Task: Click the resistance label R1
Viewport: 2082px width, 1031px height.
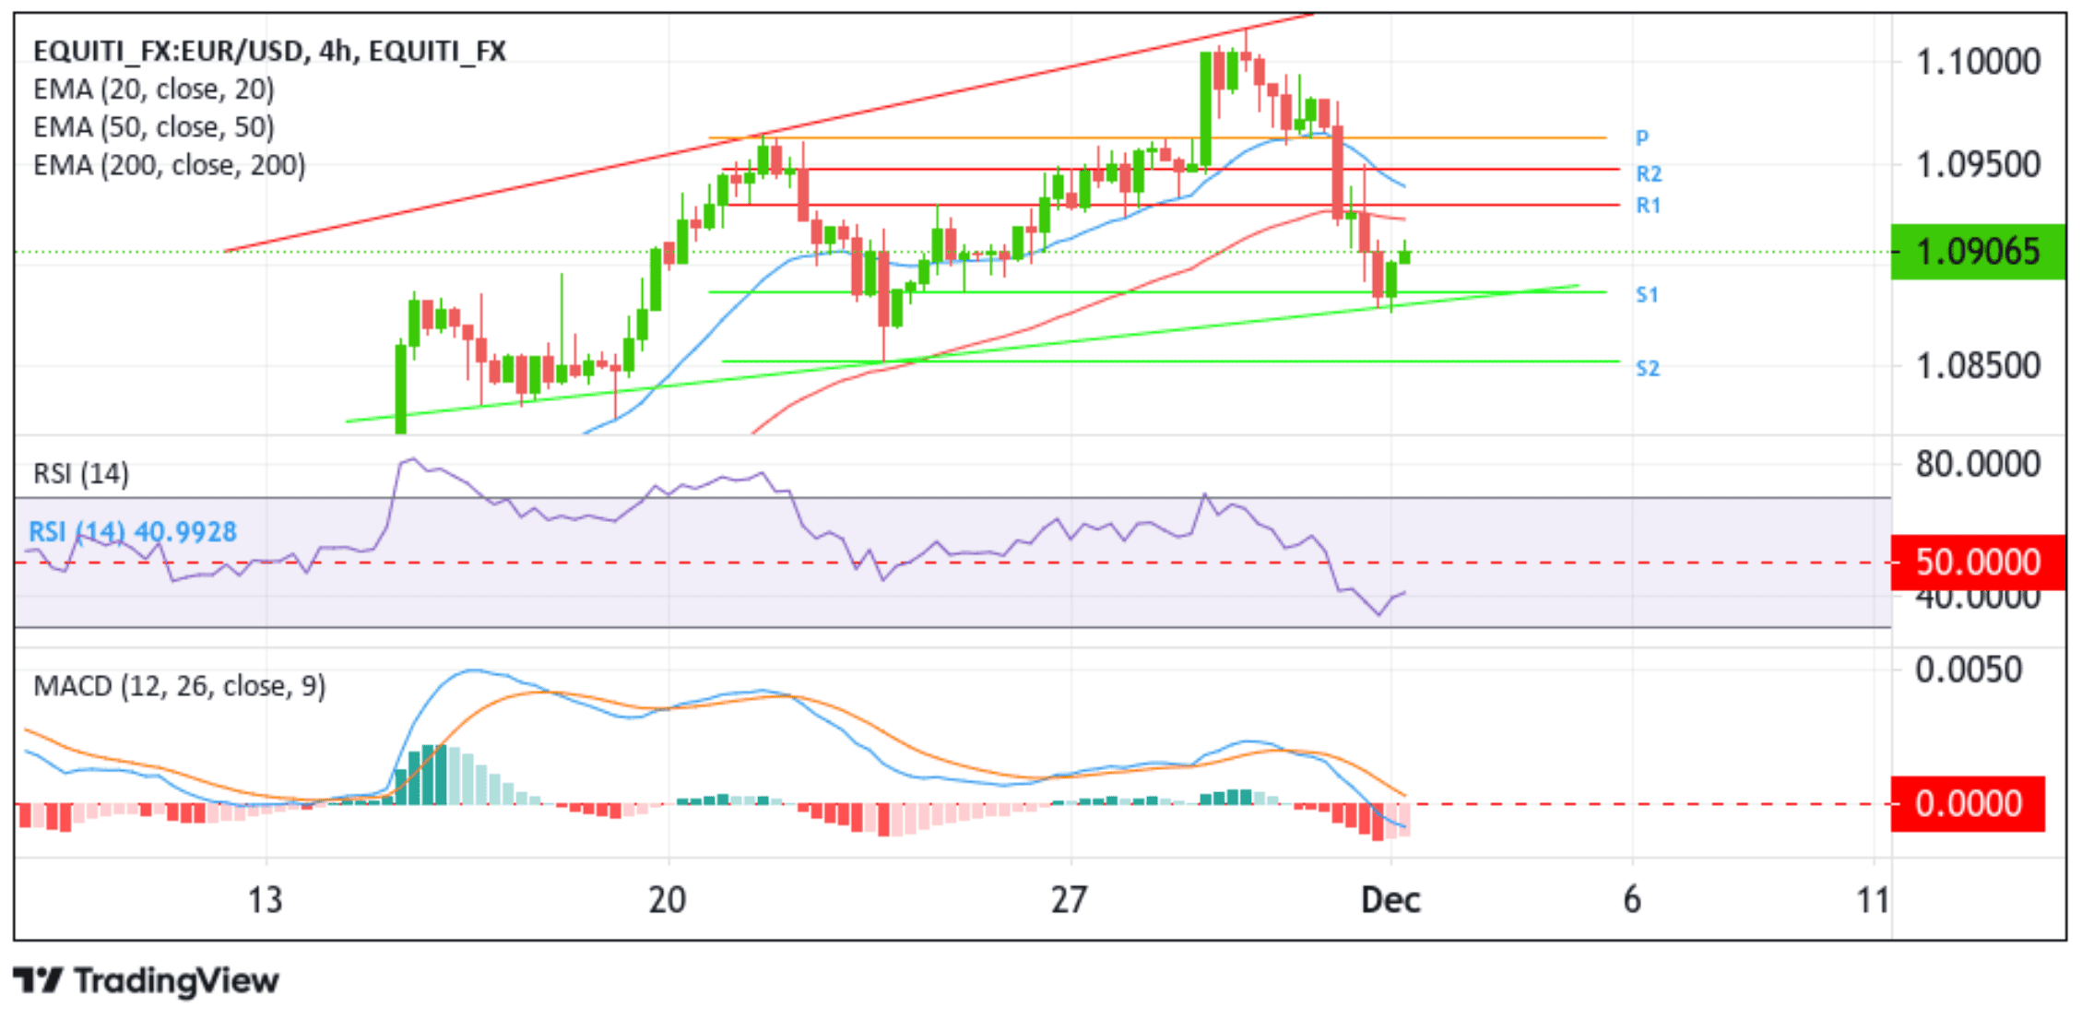Action: pos(1649,206)
